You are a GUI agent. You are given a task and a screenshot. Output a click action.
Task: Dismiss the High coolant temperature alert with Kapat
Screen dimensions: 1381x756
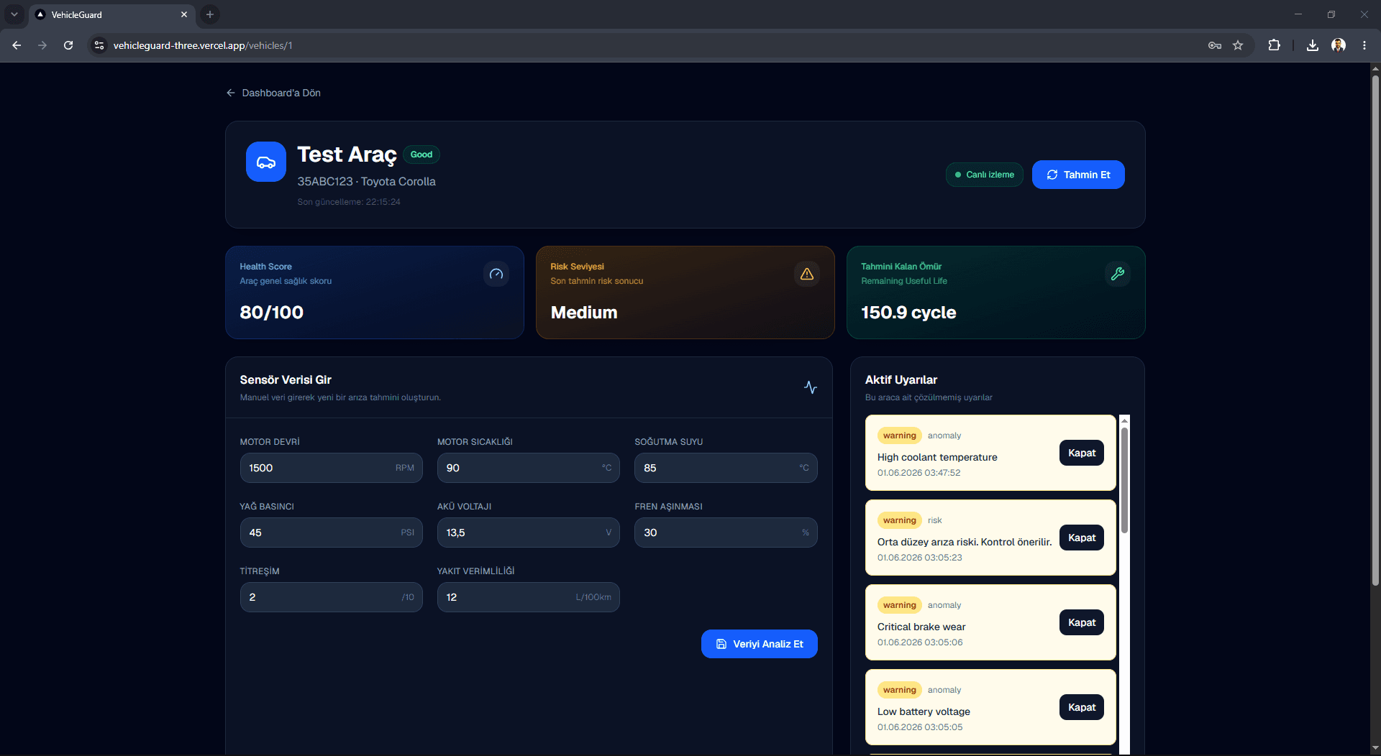tap(1082, 453)
